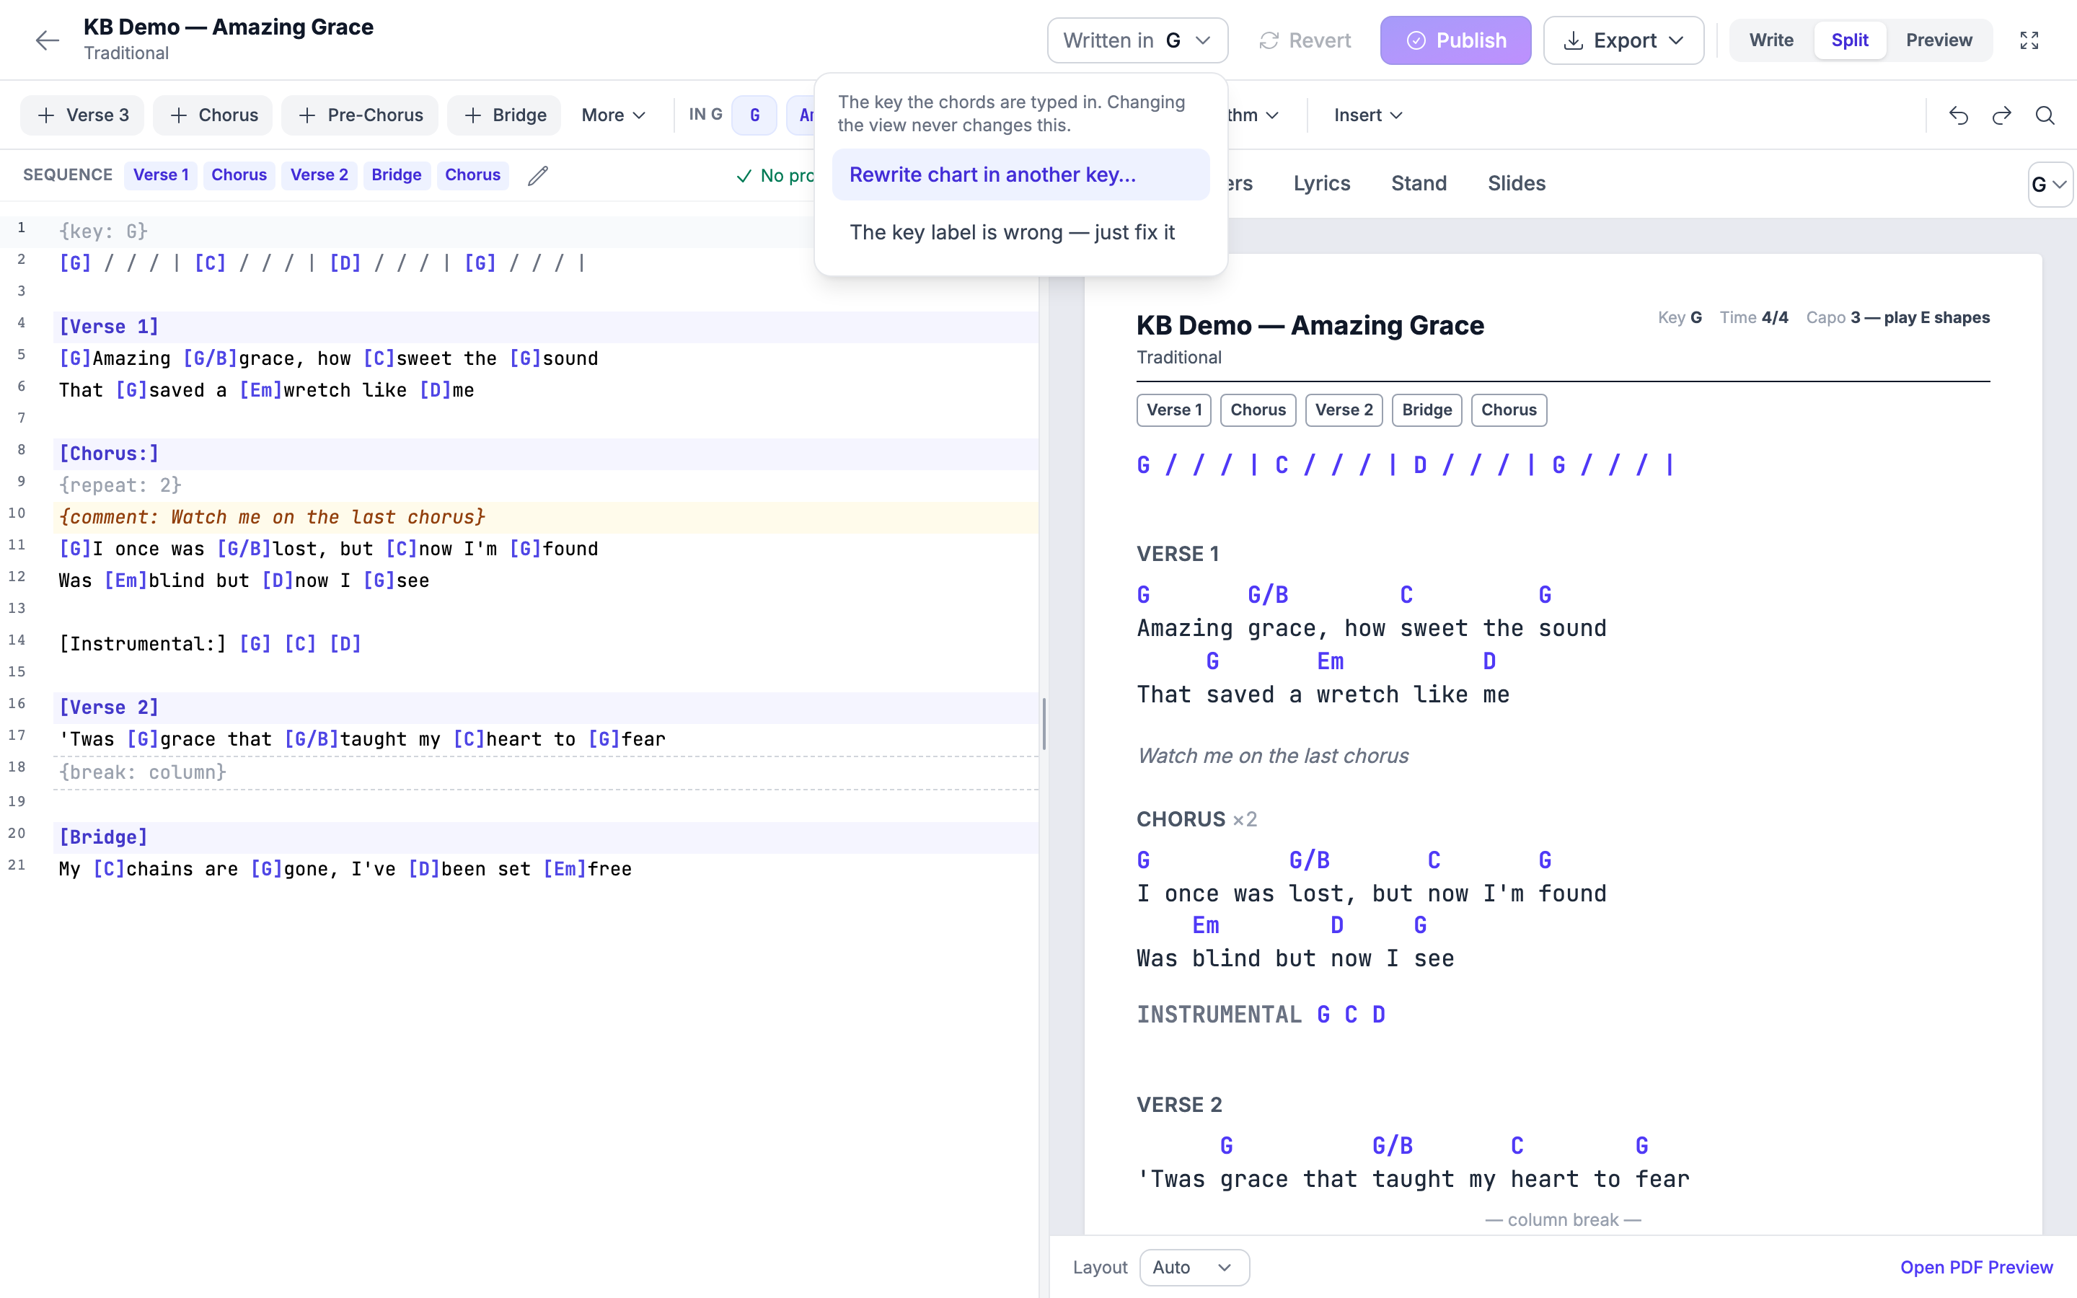Add a Verse 3 section
The height and width of the screenshot is (1298, 2077).
click(83, 115)
